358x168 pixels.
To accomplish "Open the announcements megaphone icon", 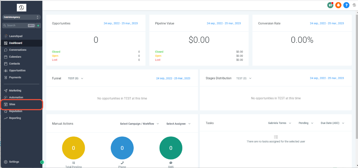I will tap(330, 5).
